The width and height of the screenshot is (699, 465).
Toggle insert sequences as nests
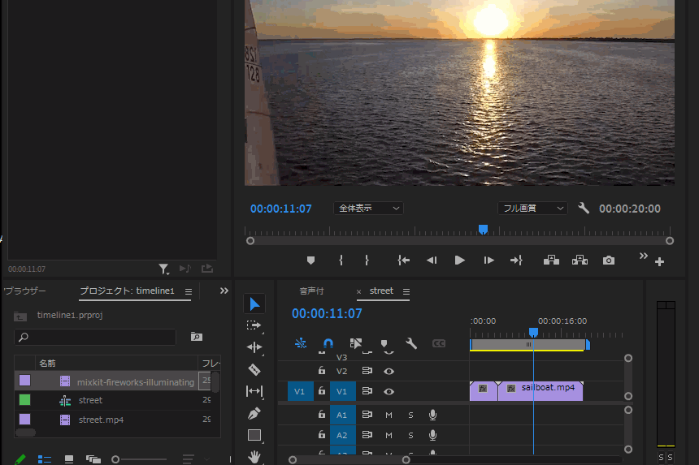301,343
